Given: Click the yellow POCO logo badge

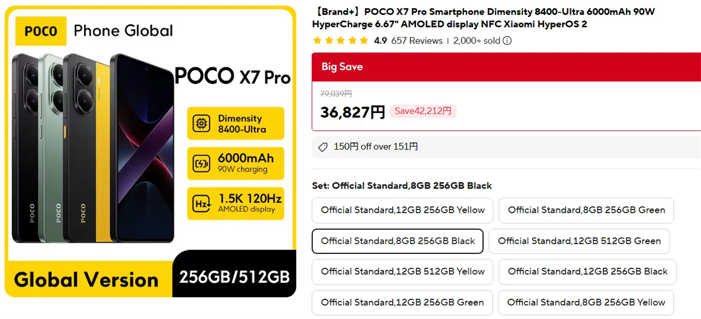Looking at the screenshot, I should coord(41,31).
